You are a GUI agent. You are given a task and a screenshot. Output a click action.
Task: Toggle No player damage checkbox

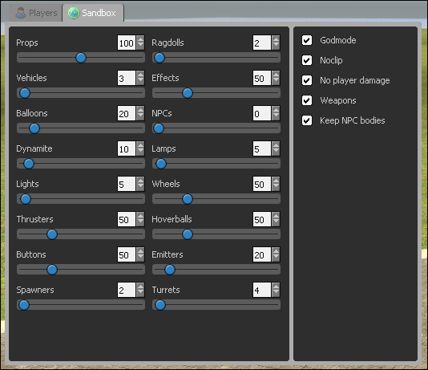307,80
